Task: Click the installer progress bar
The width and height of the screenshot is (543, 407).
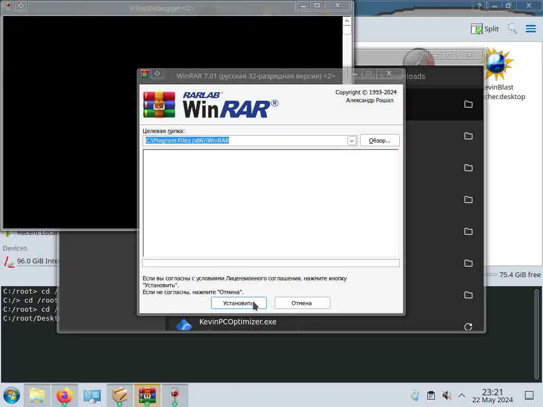Action: pos(271,263)
